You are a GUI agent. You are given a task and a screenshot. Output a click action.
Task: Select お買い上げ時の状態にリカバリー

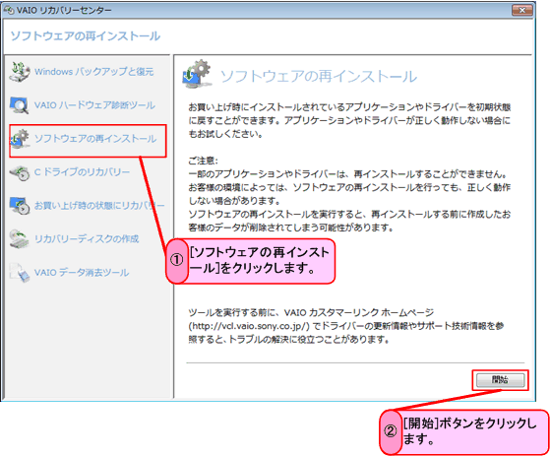pos(99,206)
